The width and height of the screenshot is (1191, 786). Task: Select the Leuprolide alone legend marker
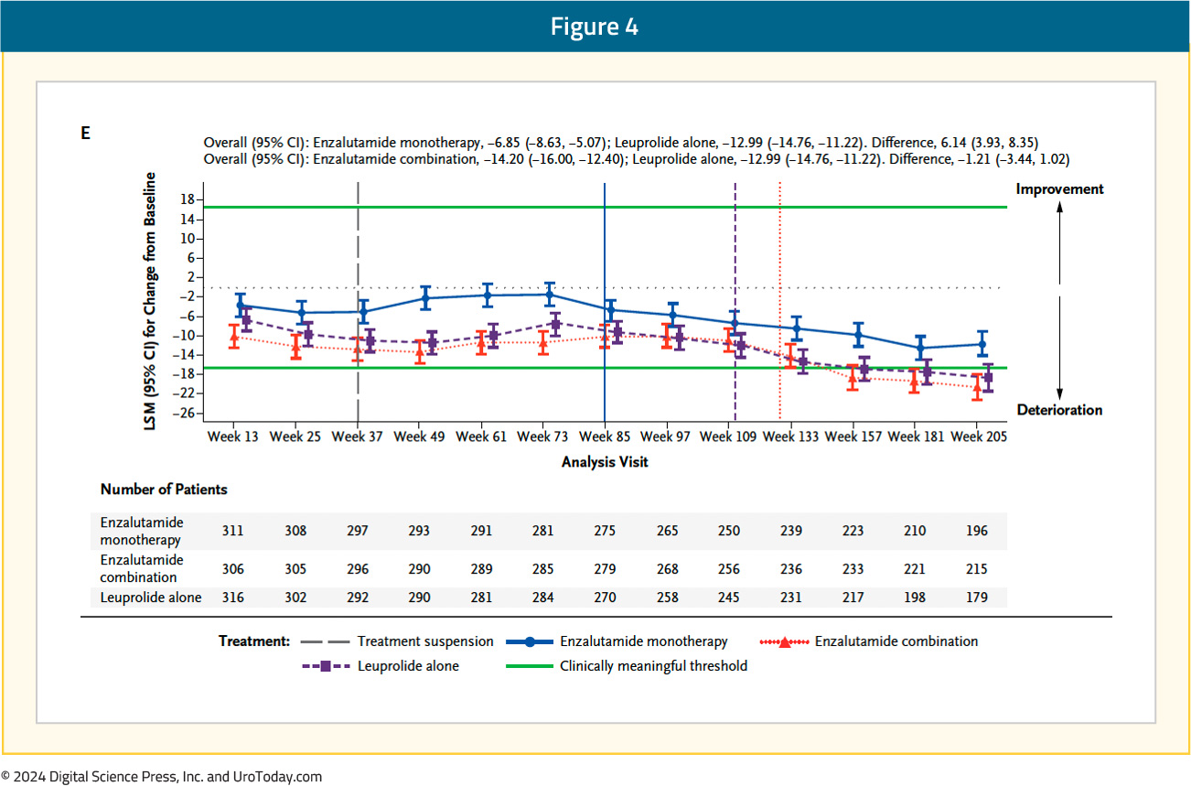pyautogui.click(x=325, y=666)
